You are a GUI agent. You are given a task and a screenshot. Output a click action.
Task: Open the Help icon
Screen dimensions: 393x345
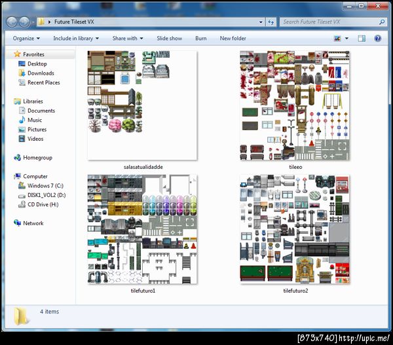[x=377, y=39]
